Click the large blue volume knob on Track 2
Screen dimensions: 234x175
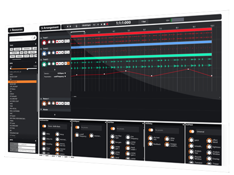click(44, 53)
